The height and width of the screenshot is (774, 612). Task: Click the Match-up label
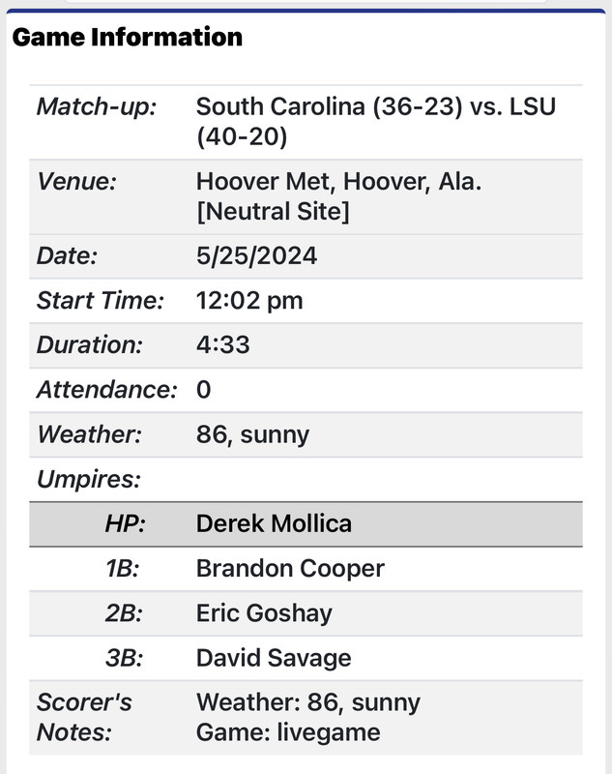(x=97, y=106)
